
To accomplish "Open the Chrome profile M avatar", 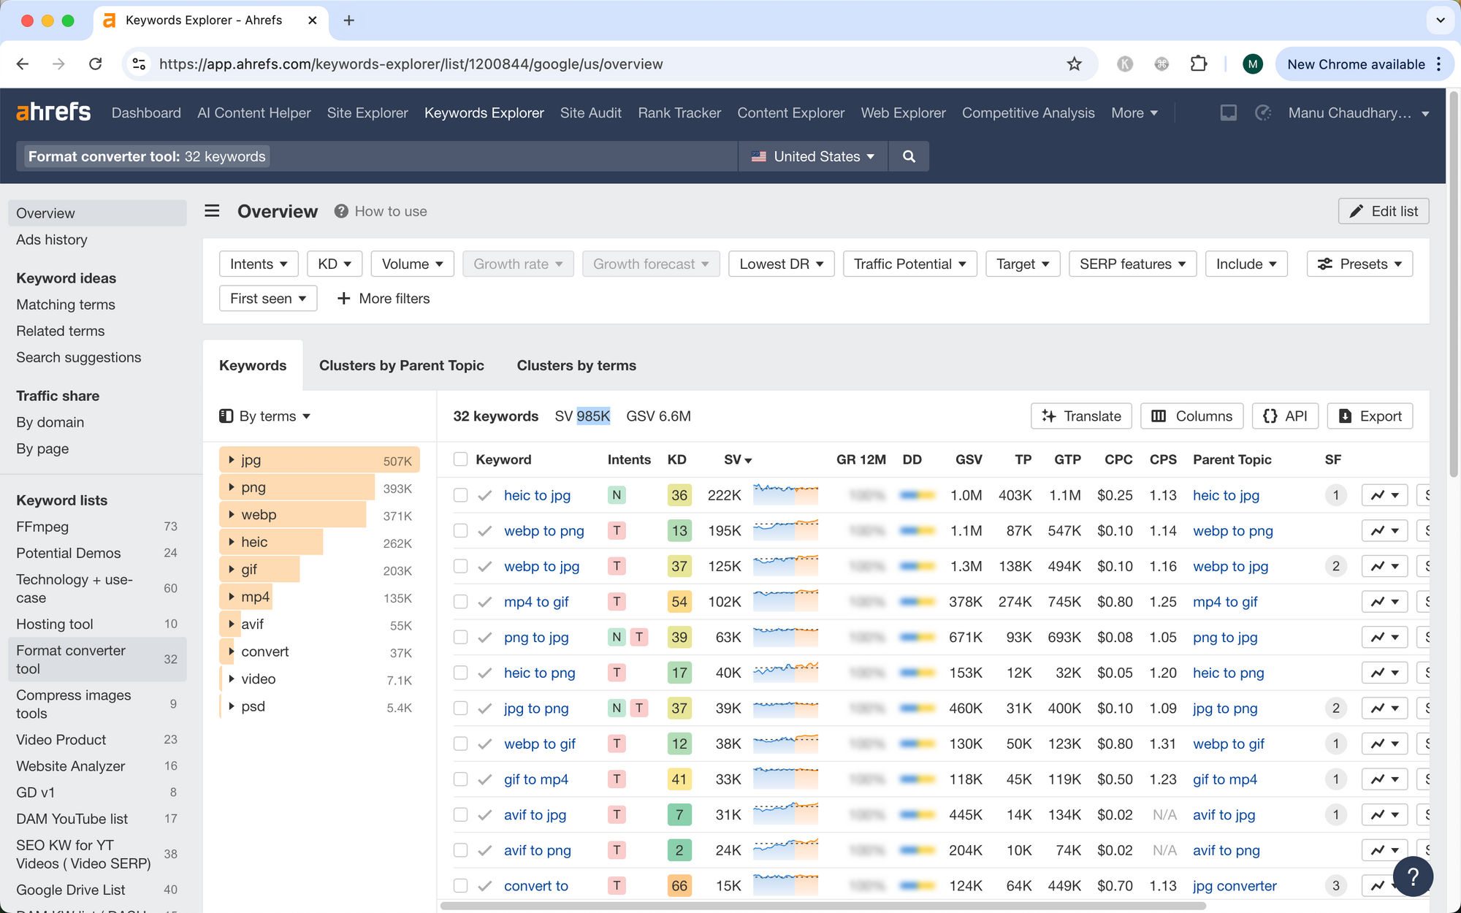I will pyautogui.click(x=1252, y=64).
